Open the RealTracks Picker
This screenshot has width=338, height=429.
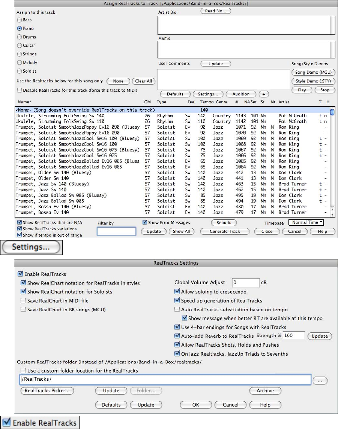click(47, 391)
